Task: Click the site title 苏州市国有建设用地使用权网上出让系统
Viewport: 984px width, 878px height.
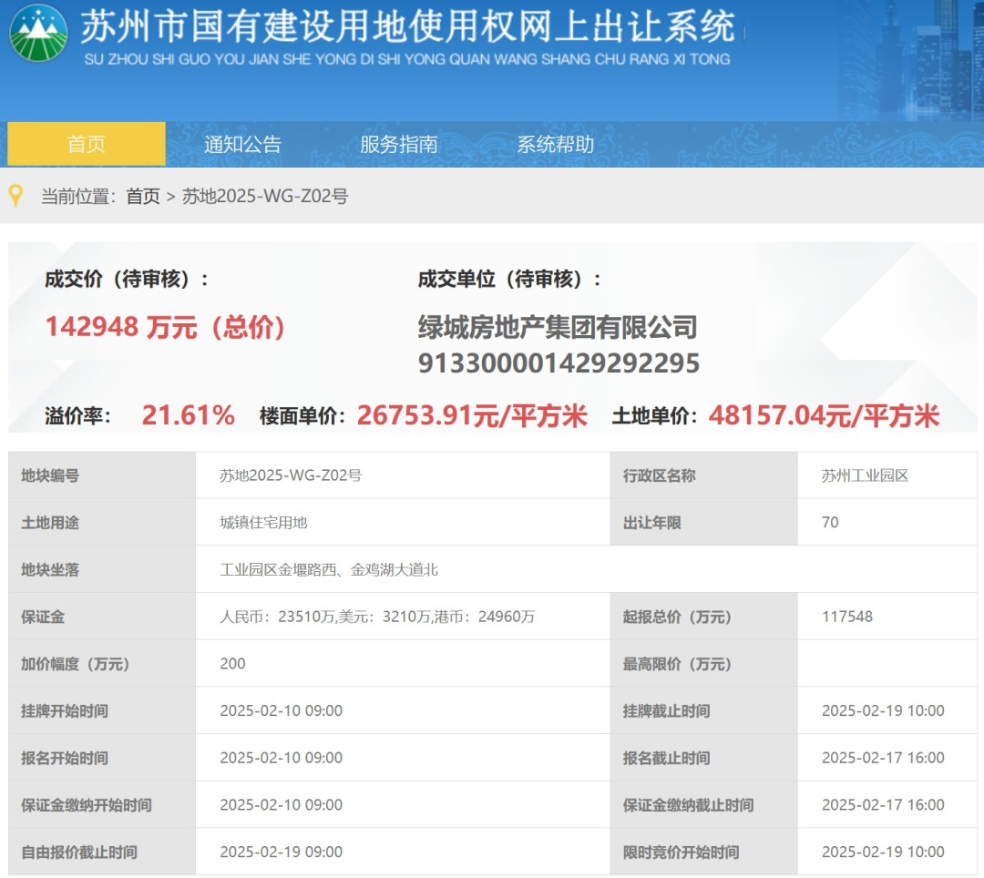Action: (x=408, y=26)
